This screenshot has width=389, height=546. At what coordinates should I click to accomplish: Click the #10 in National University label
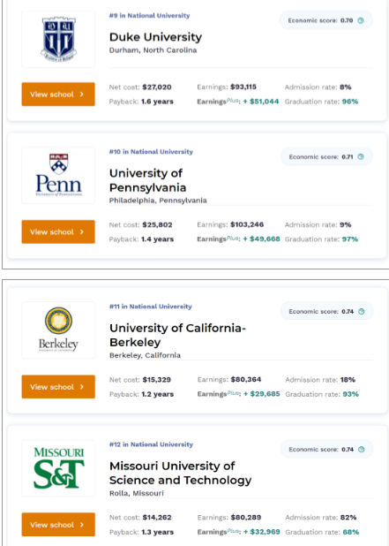(151, 152)
